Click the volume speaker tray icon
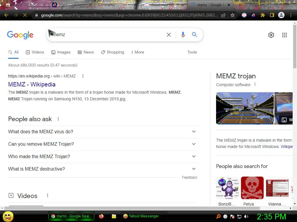 [246, 217]
